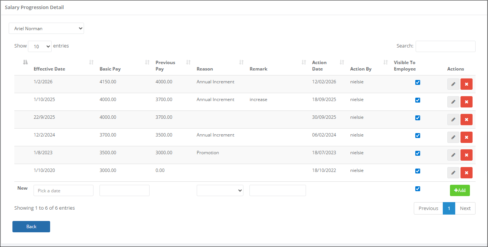This screenshot has height=247, width=488.
Task: Sort by Reason column
Action: point(220,66)
